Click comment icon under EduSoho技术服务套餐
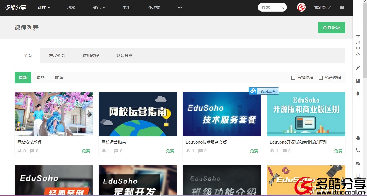 pos(200,151)
